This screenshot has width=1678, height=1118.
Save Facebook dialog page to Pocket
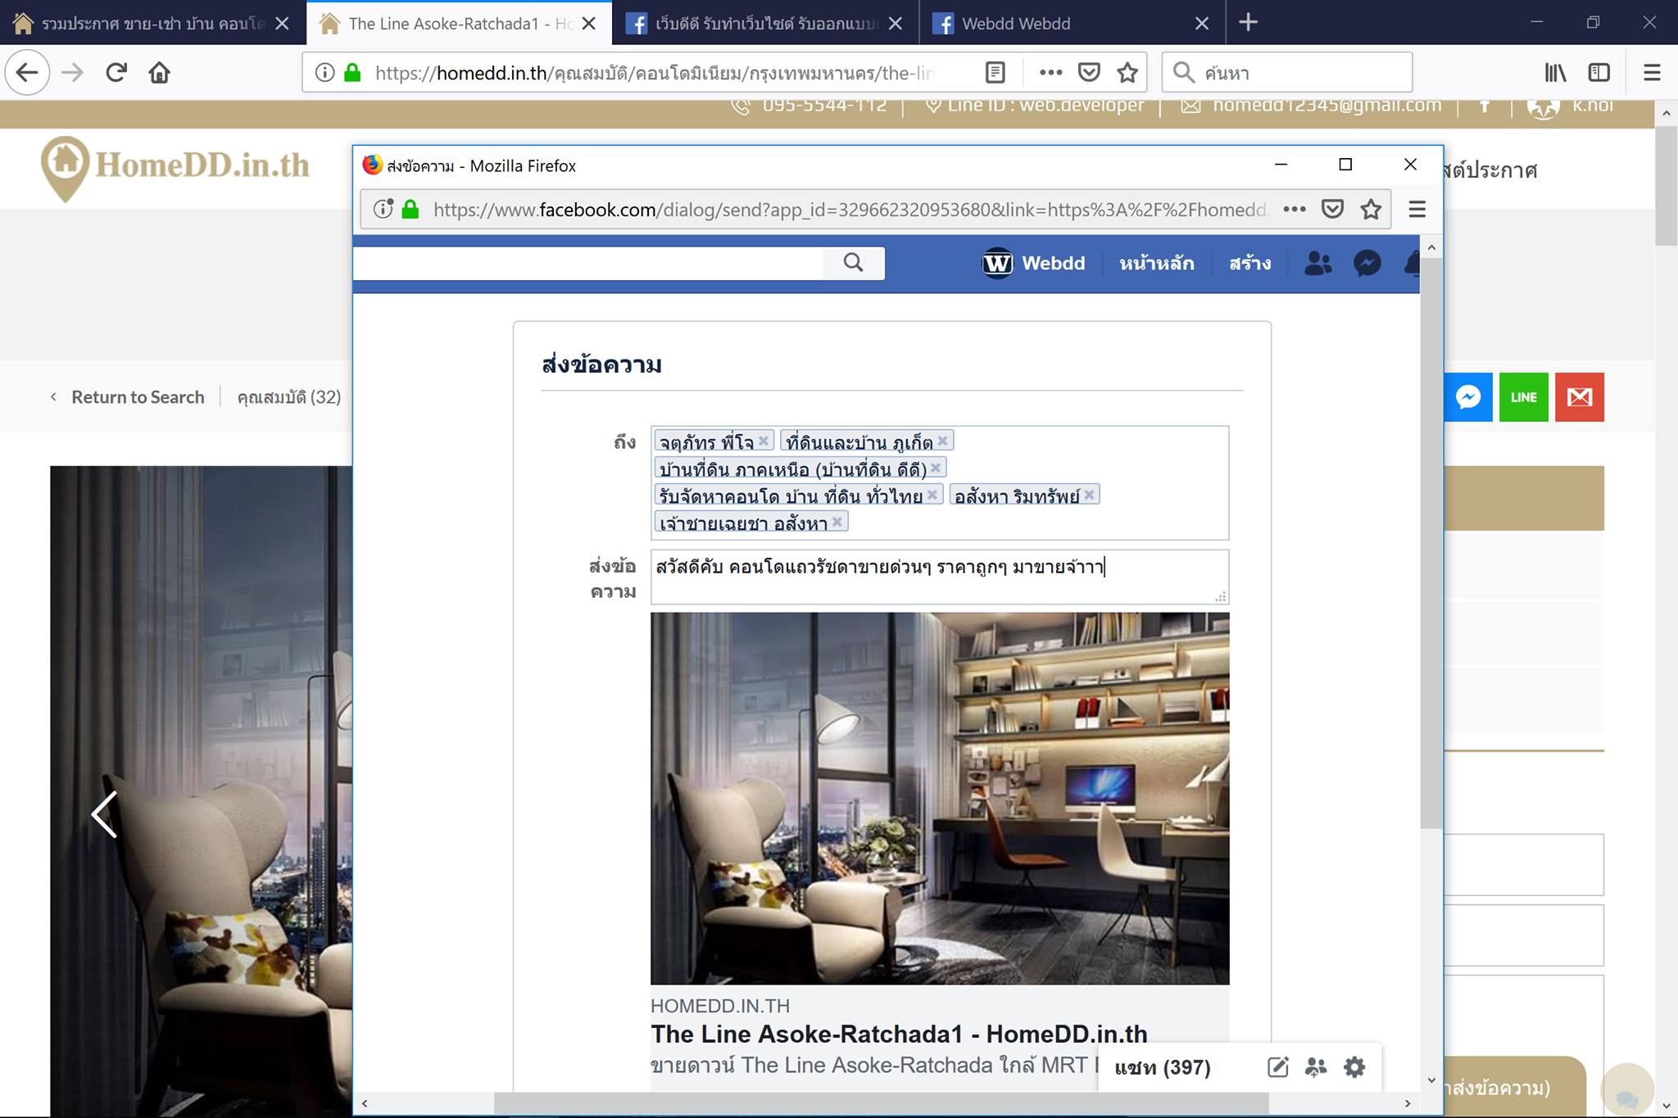click(1332, 209)
